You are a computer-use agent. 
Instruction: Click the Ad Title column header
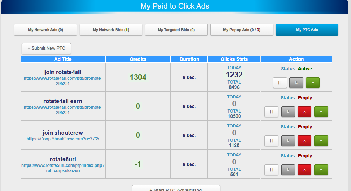[63, 59]
